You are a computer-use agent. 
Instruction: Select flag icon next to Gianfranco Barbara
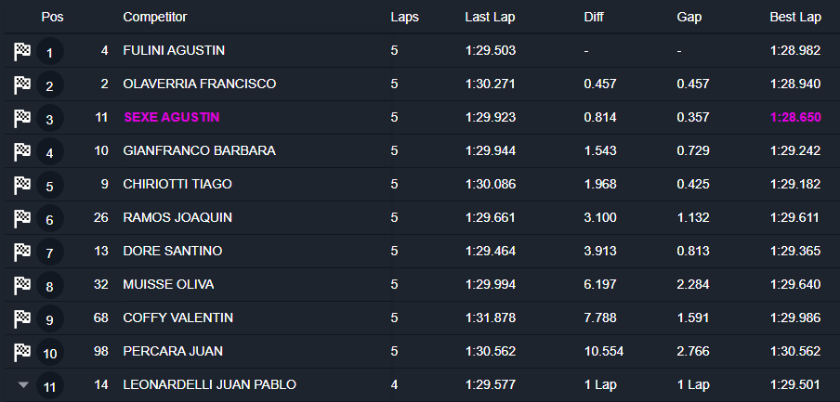pos(22,152)
